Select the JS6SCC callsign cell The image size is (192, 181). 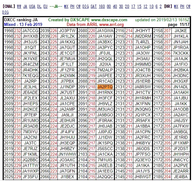coord(105,149)
